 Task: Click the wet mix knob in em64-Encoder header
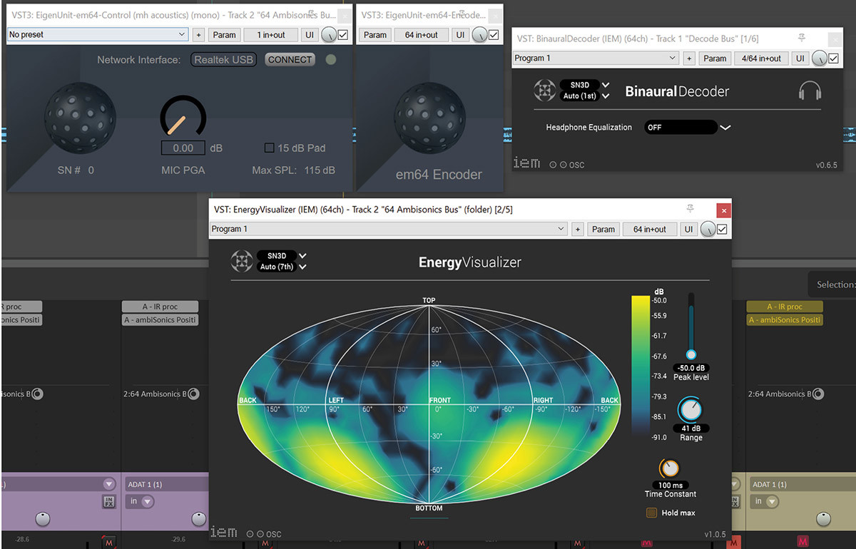point(480,35)
